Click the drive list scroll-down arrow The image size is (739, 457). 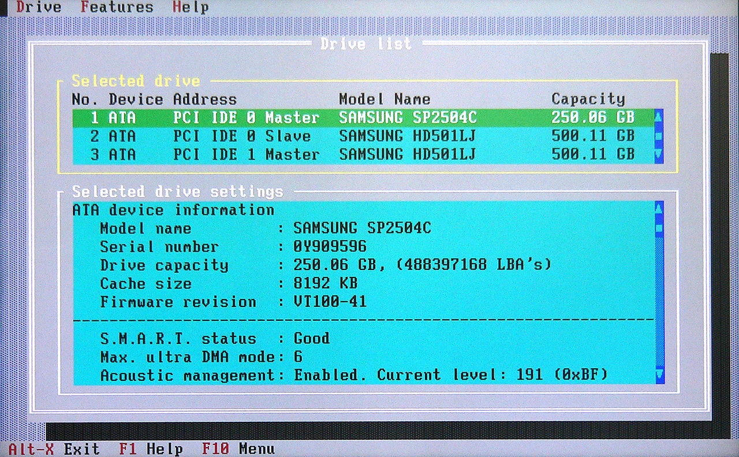click(x=659, y=155)
